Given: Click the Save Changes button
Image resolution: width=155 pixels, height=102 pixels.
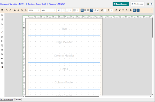Looking at the screenshot, I should click(121, 4).
